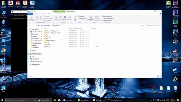Open Creo Parametric desktop shortcut
This screenshot has height=102, width=181.
[x=32, y=5]
